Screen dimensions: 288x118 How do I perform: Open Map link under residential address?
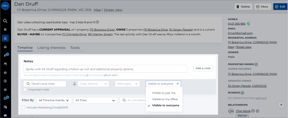[x=231, y=47]
